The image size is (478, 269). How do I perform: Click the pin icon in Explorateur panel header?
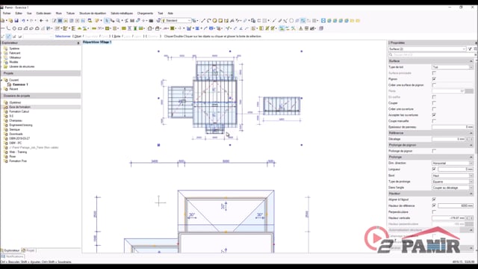tap(78, 43)
